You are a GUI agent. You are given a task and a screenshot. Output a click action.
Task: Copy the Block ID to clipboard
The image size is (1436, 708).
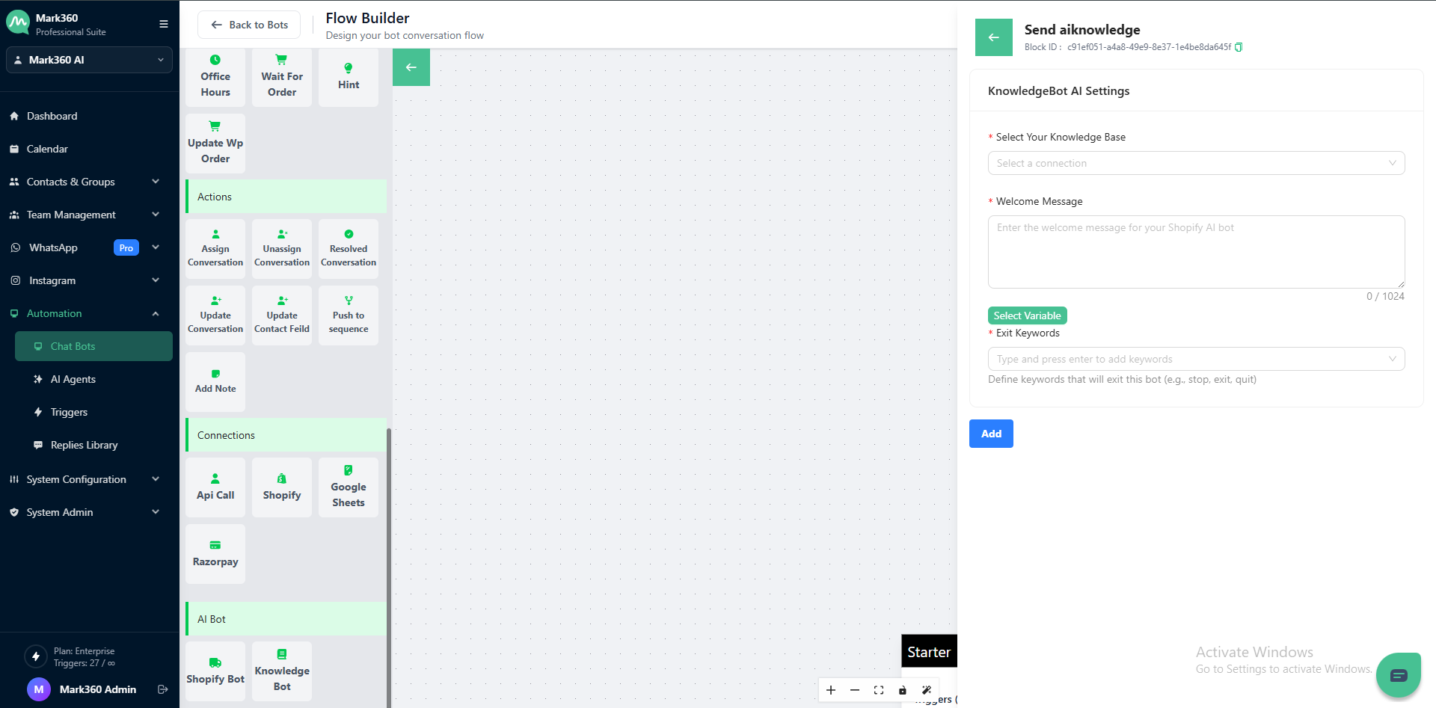tap(1239, 47)
